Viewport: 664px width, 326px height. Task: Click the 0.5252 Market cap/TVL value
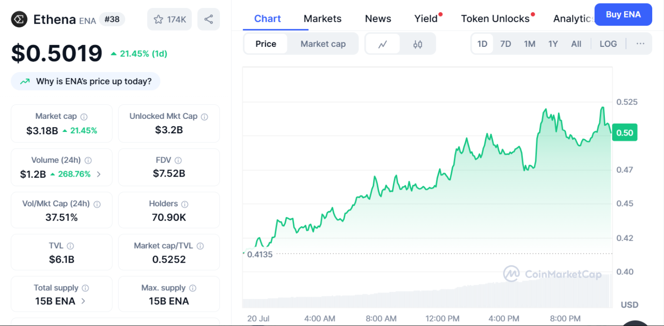coord(169,259)
